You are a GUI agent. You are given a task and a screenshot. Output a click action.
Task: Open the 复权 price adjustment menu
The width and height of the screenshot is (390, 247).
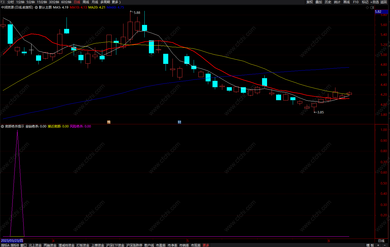point(310,2)
